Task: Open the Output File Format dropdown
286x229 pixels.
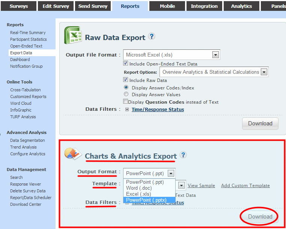Action: [x=215, y=55]
